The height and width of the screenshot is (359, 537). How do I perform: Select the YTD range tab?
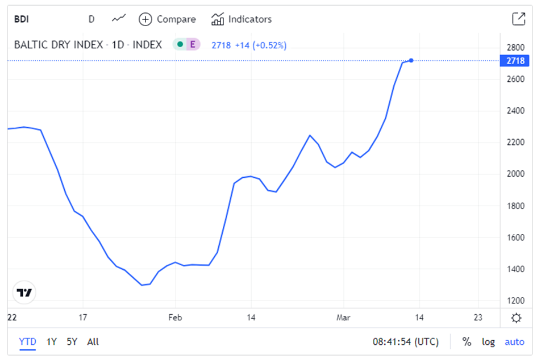(27, 342)
